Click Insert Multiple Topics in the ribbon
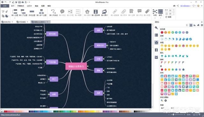Screen dimensions: 204x117 (41, 13)
